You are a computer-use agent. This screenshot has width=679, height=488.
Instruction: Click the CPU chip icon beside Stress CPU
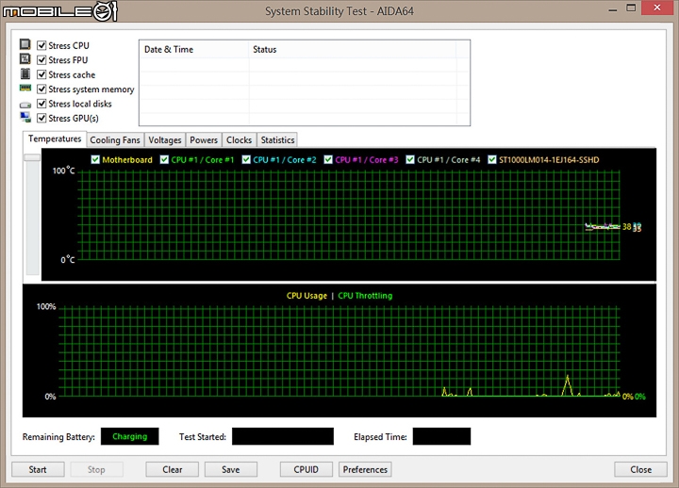pos(25,44)
